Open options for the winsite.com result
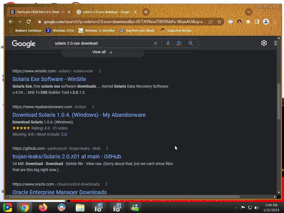This screenshot has width=284, height=213. (x=100, y=71)
